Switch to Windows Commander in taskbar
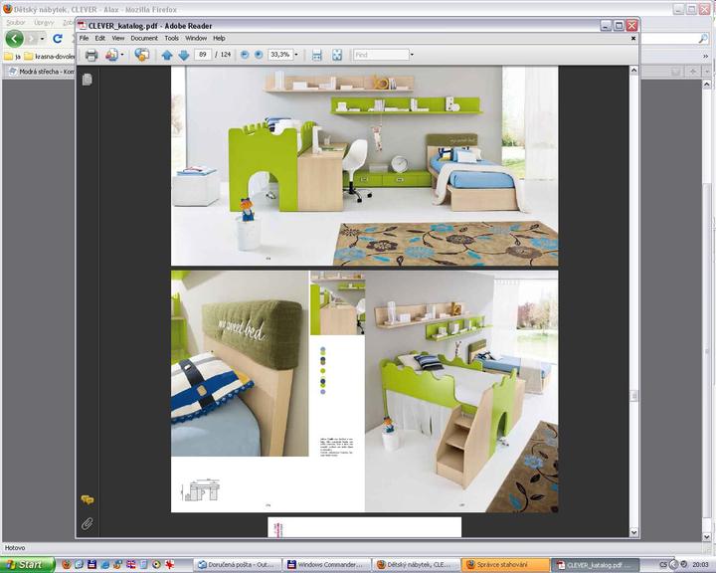The width and height of the screenshot is (716, 573). tap(326, 564)
